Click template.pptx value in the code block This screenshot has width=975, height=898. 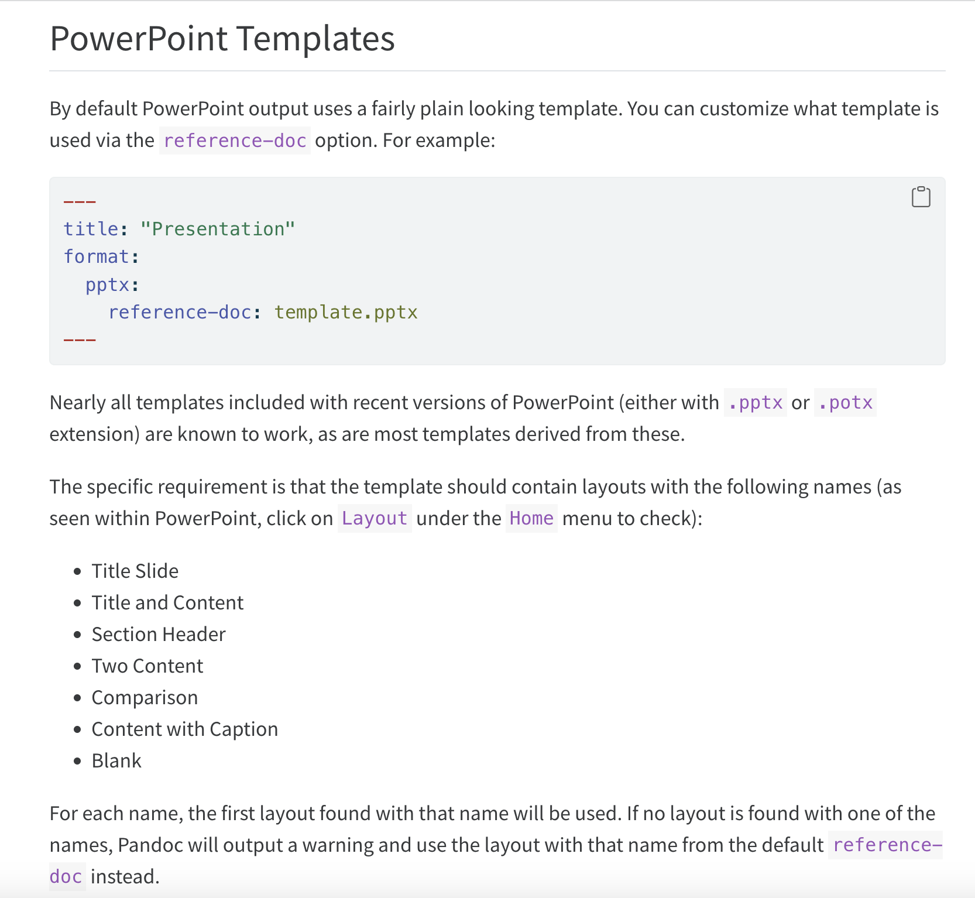point(346,312)
